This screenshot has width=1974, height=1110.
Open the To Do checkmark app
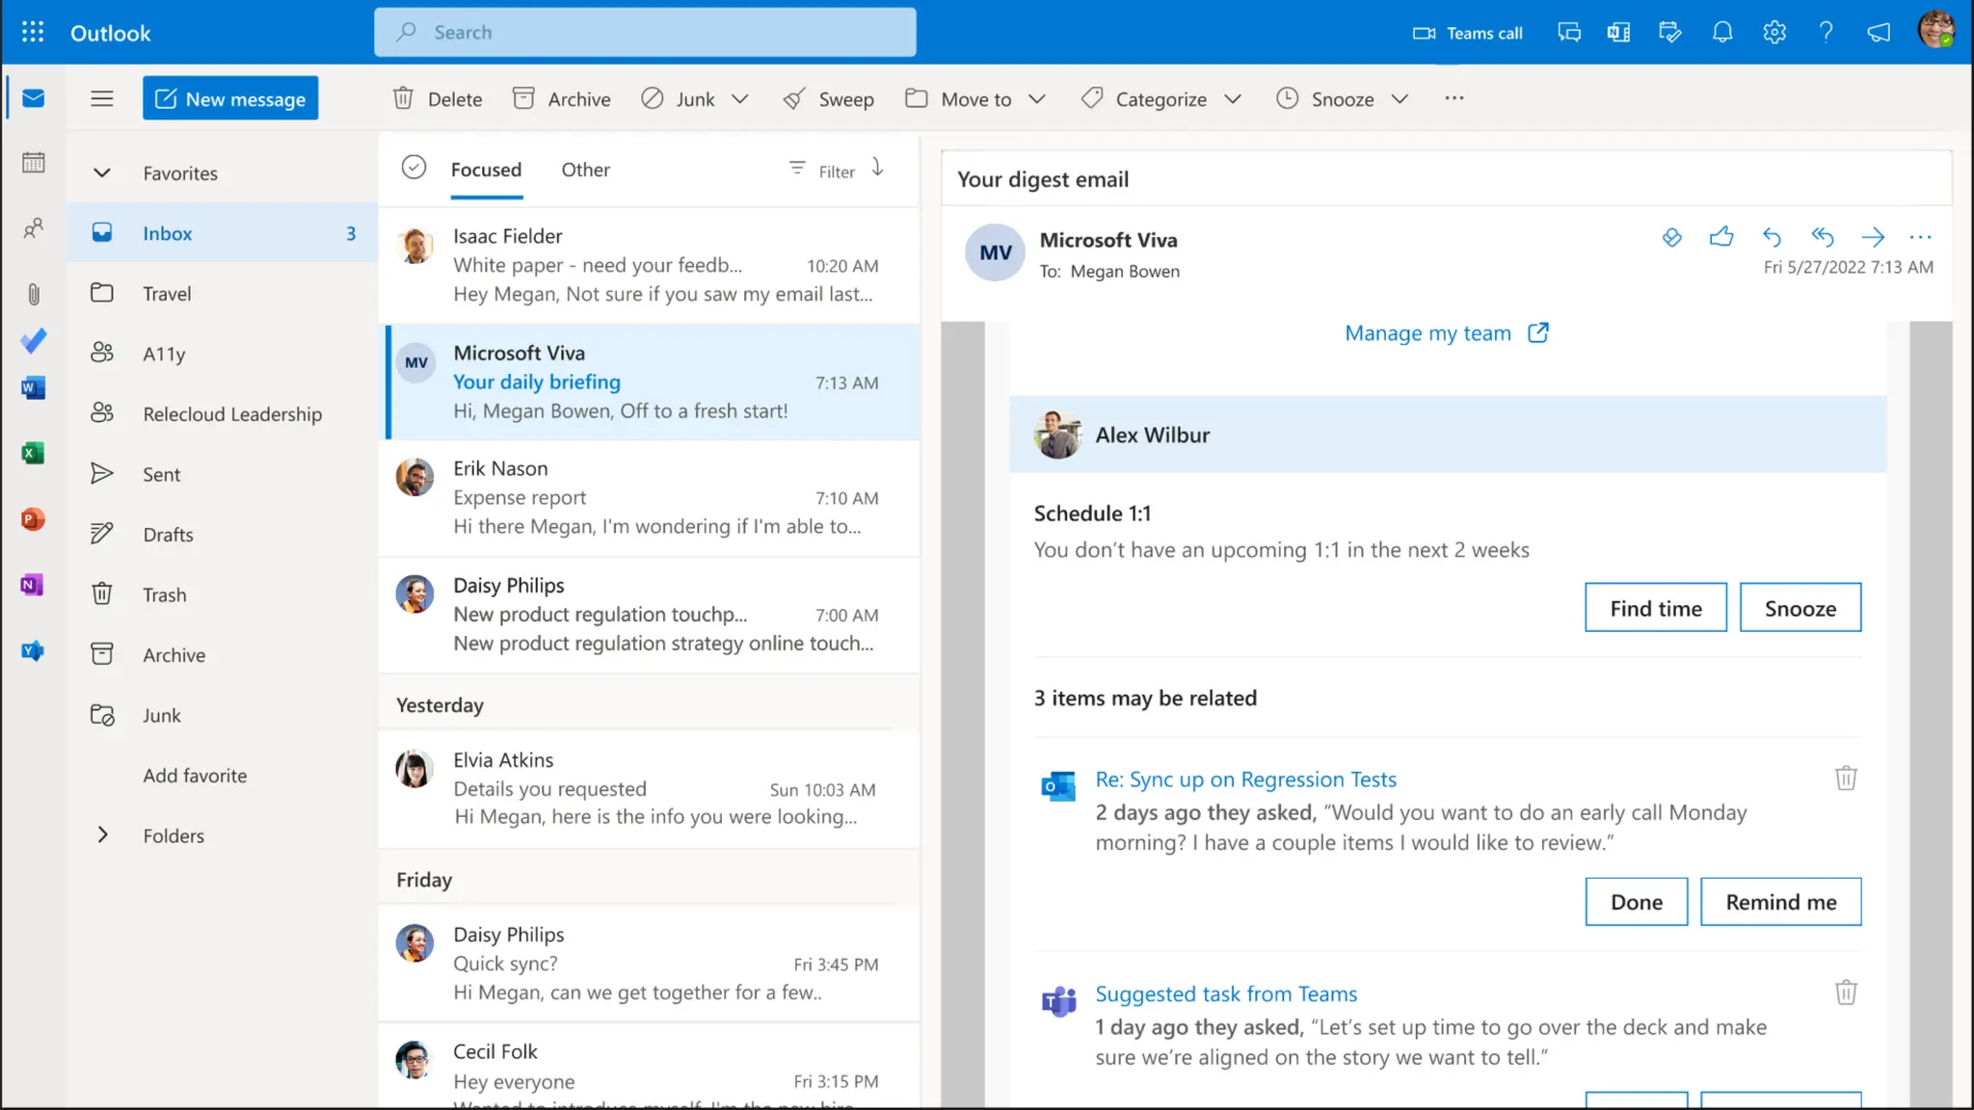coord(34,341)
